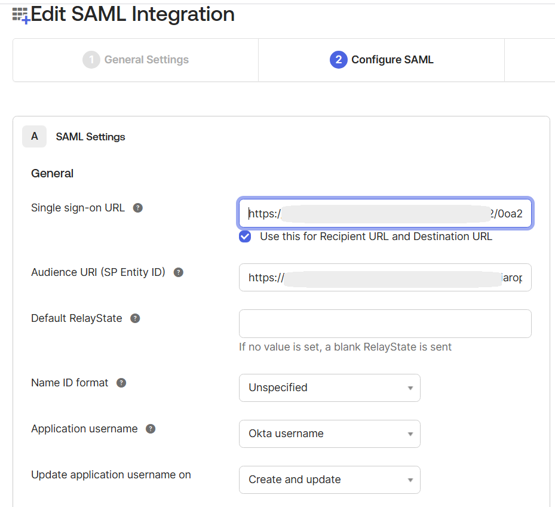
Task: Click the 'Update application username on' label
Action: coord(111,475)
